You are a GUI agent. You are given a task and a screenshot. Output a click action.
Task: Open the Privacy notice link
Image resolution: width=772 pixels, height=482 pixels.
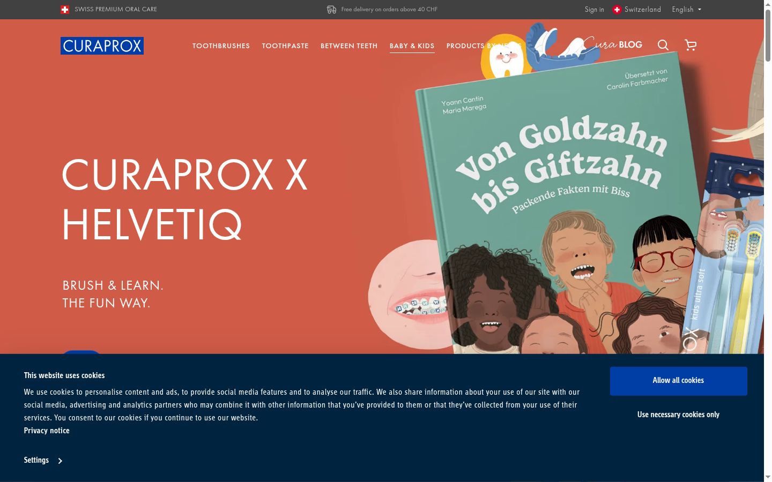click(x=47, y=431)
